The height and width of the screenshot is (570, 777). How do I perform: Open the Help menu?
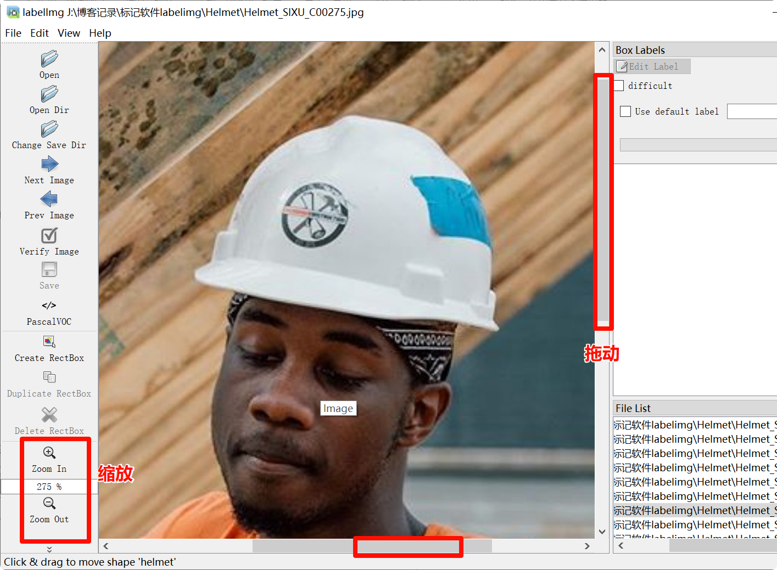pos(100,33)
